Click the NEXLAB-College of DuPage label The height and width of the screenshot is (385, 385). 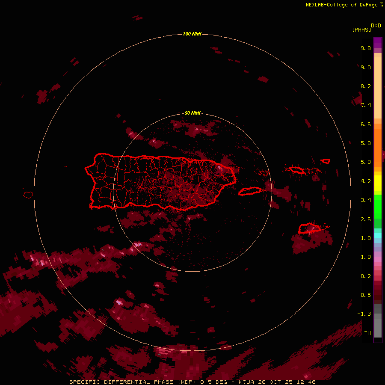click(x=341, y=5)
